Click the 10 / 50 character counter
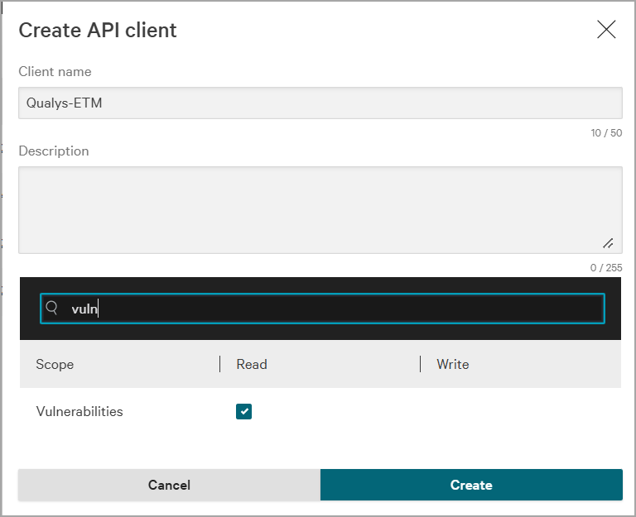 (606, 133)
